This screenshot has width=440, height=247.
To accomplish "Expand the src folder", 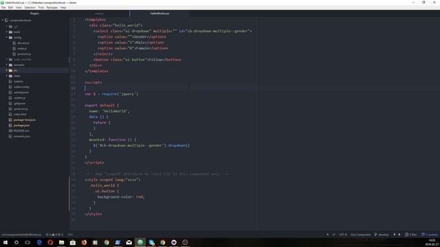I will tap(7, 70).
